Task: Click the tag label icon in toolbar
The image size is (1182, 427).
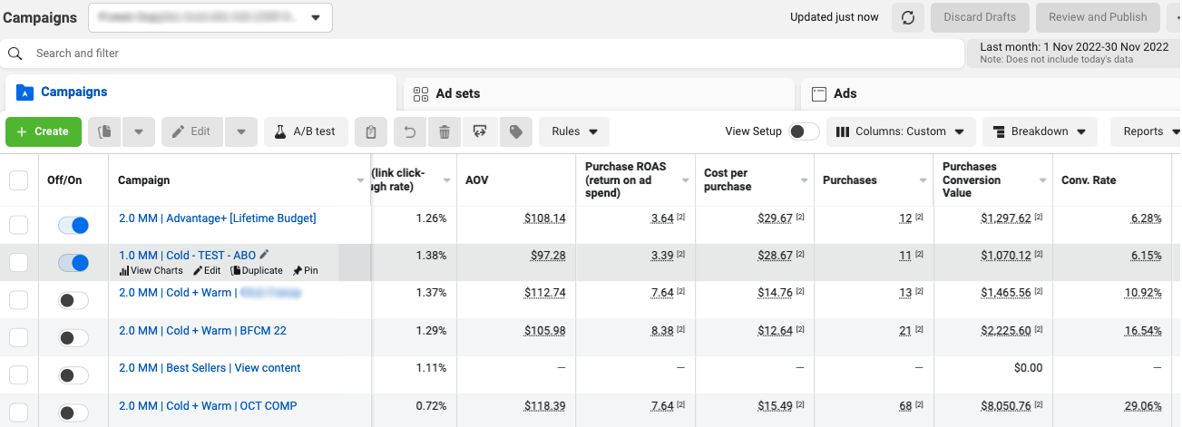Action: pyautogui.click(x=516, y=131)
